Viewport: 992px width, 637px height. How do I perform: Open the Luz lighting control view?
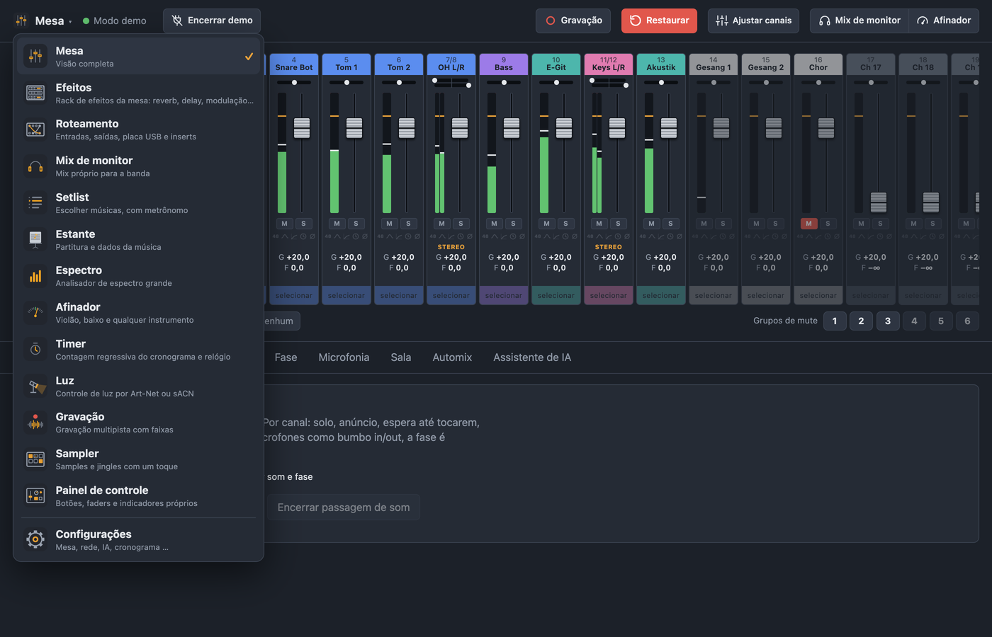138,386
